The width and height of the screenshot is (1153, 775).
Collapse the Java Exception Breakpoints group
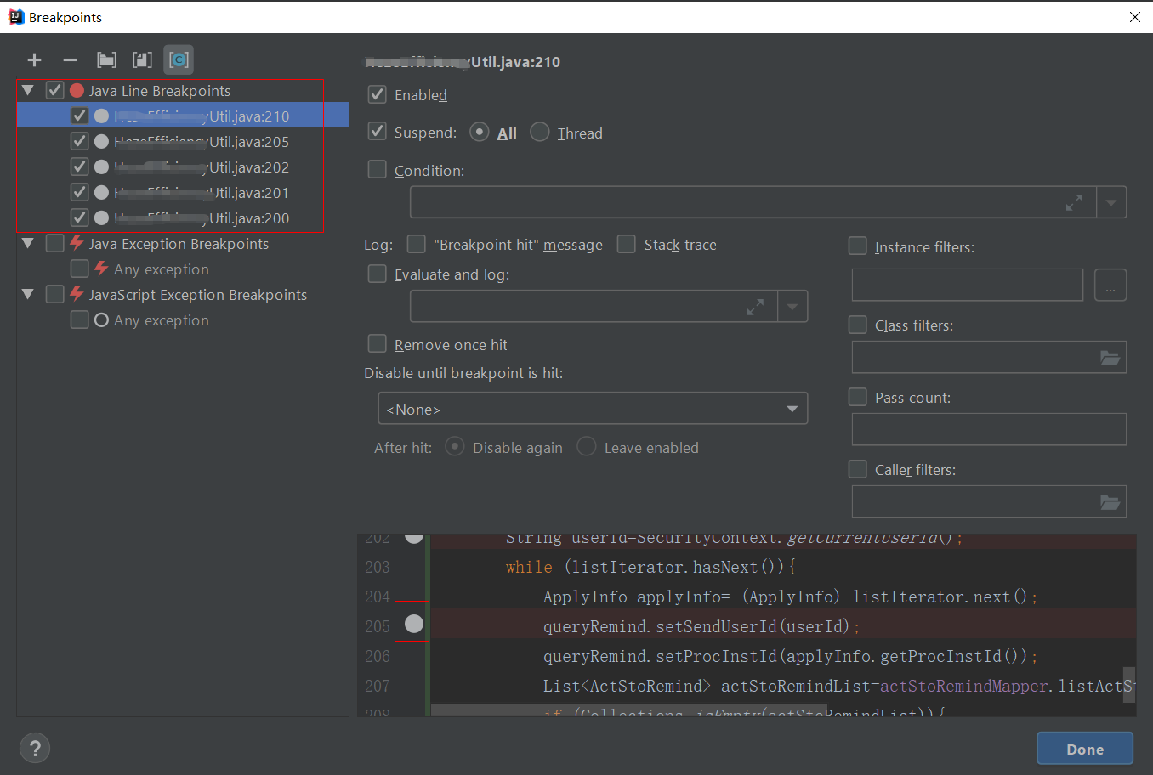click(28, 243)
